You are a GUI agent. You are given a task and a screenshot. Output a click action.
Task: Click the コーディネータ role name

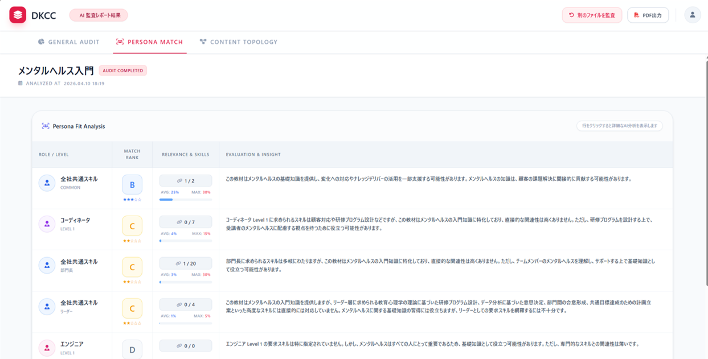click(75, 220)
